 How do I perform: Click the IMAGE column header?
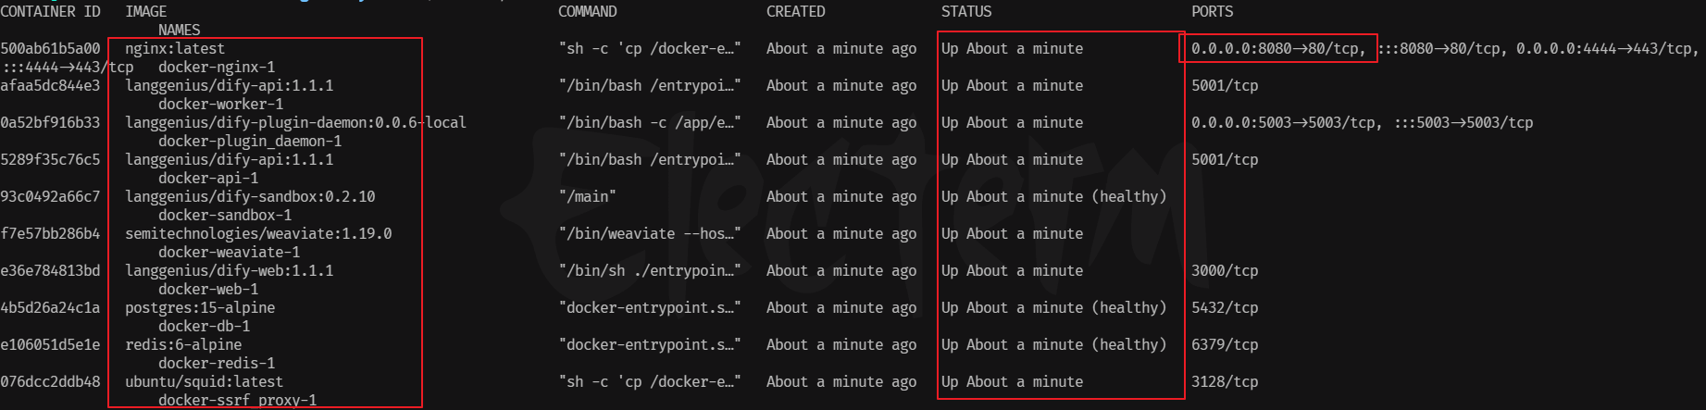146,12
